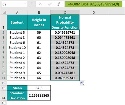Click the height value 62
This screenshot has height=105, width=125.
[39, 53]
